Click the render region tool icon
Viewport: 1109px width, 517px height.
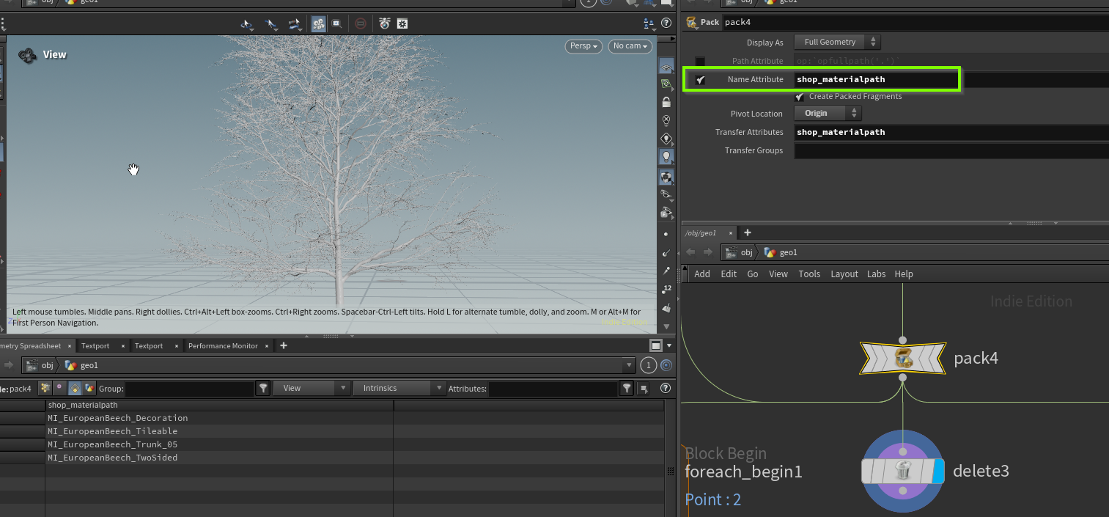point(336,23)
